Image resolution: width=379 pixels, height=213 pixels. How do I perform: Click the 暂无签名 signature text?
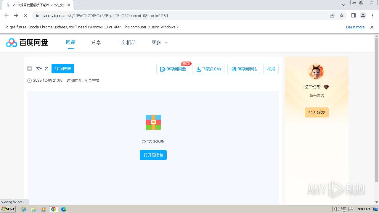tap(317, 96)
